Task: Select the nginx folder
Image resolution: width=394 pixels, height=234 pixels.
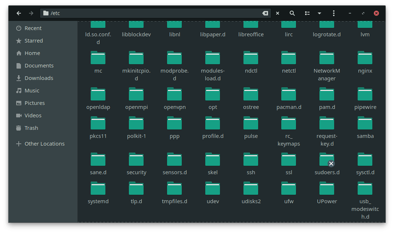Action: 365,59
